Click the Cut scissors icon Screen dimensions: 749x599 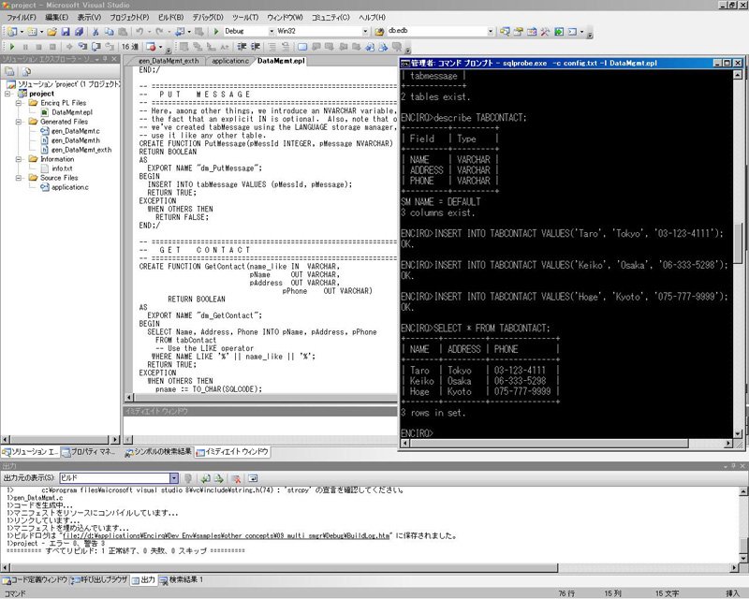pyautogui.click(x=95, y=32)
